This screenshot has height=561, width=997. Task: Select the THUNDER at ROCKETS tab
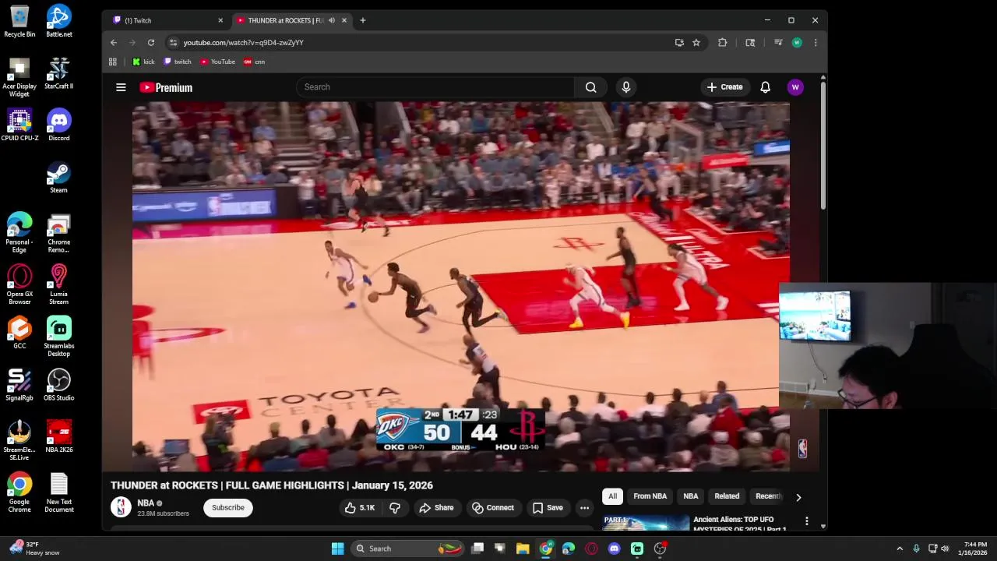click(x=292, y=20)
